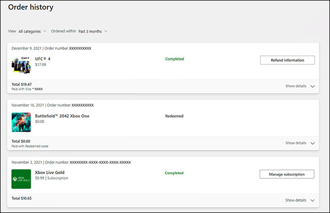Image resolution: width=330 pixels, height=213 pixels.
Task: Click the chevron beside Past 3 months
Action: pyautogui.click(x=106, y=31)
